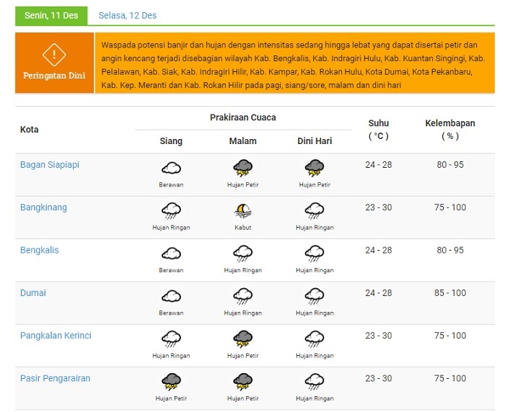This screenshot has height=412, width=505.
Task: Open the Pasir Pengarairan forecast link
Action: point(55,379)
